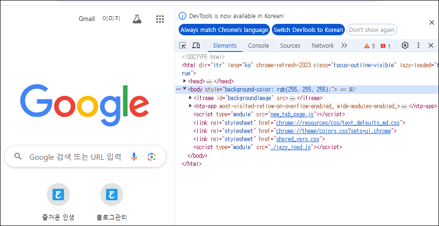Open the Google Labs flask icon
The width and height of the screenshot is (439, 226).
[137, 19]
